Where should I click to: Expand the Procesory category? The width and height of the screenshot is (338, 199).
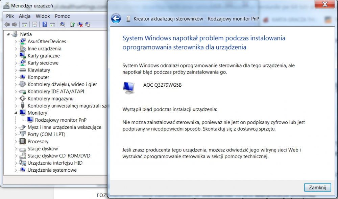[16, 142]
